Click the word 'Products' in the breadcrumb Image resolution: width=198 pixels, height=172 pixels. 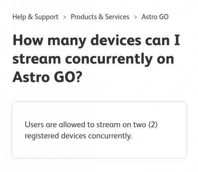click(84, 17)
